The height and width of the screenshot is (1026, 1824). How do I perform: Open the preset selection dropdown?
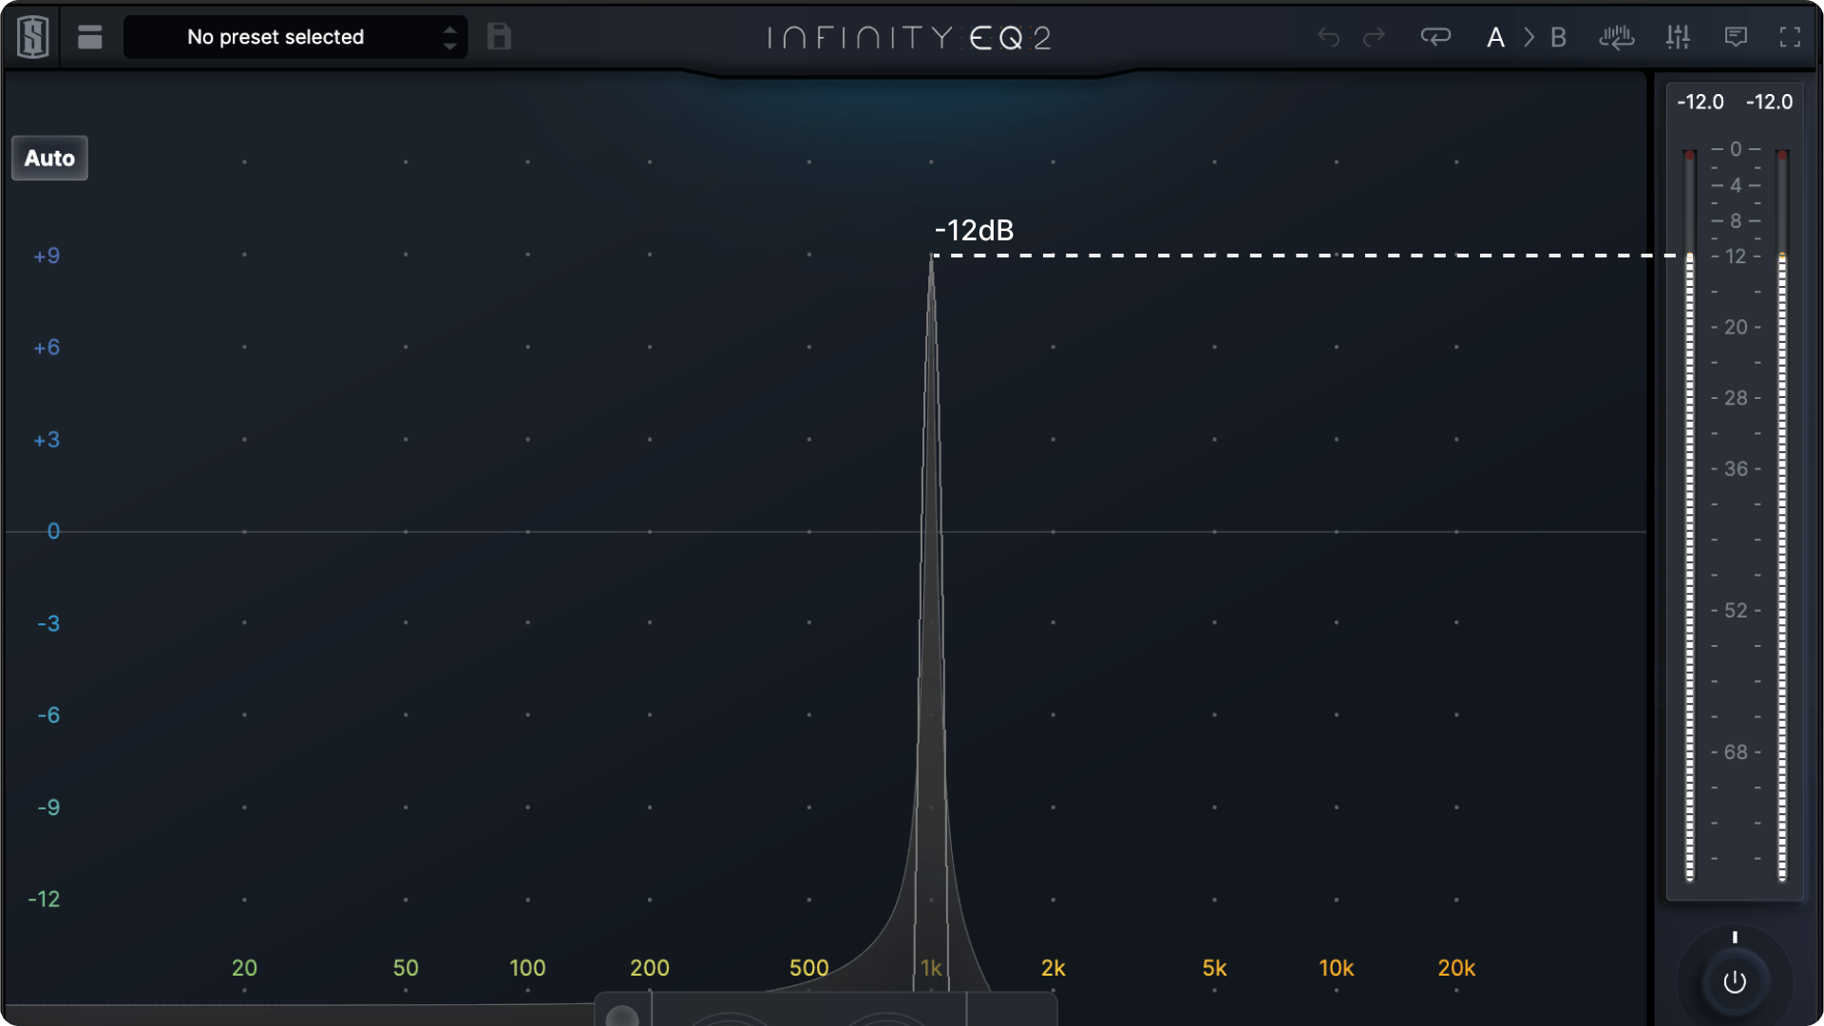[x=275, y=36]
